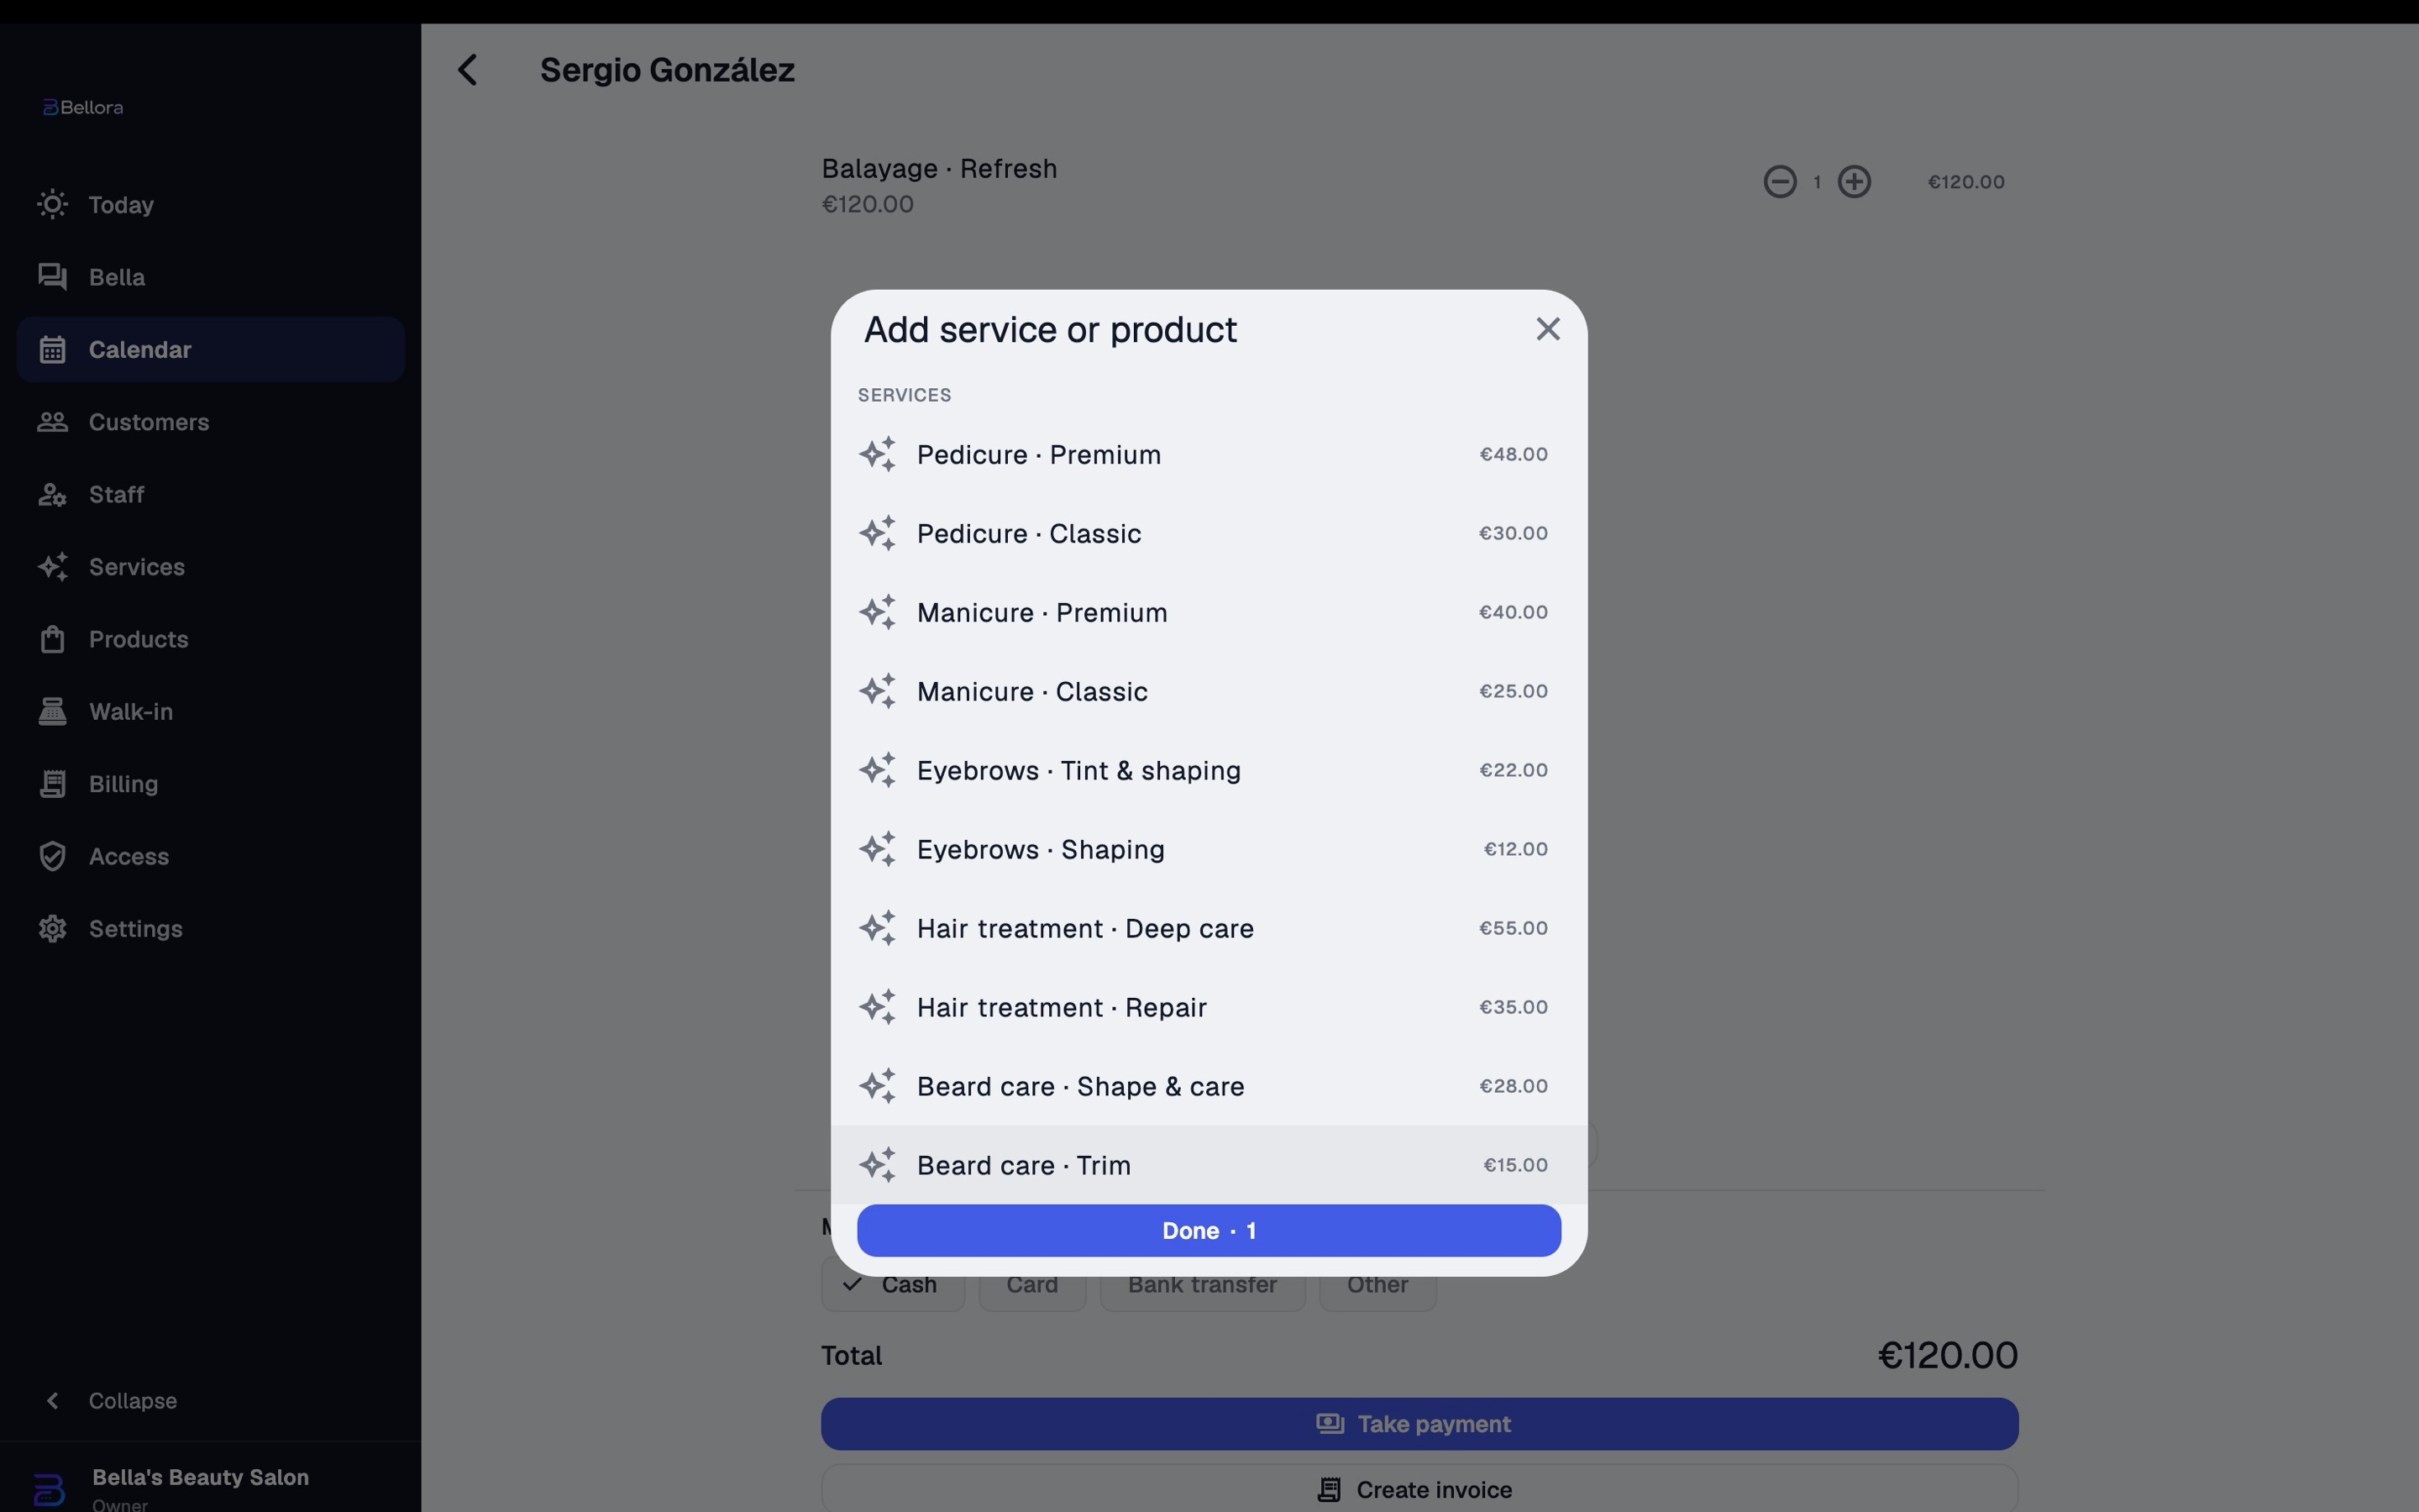
Task: Click Bella's Beauty Salon account name
Action: click(x=200, y=1477)
